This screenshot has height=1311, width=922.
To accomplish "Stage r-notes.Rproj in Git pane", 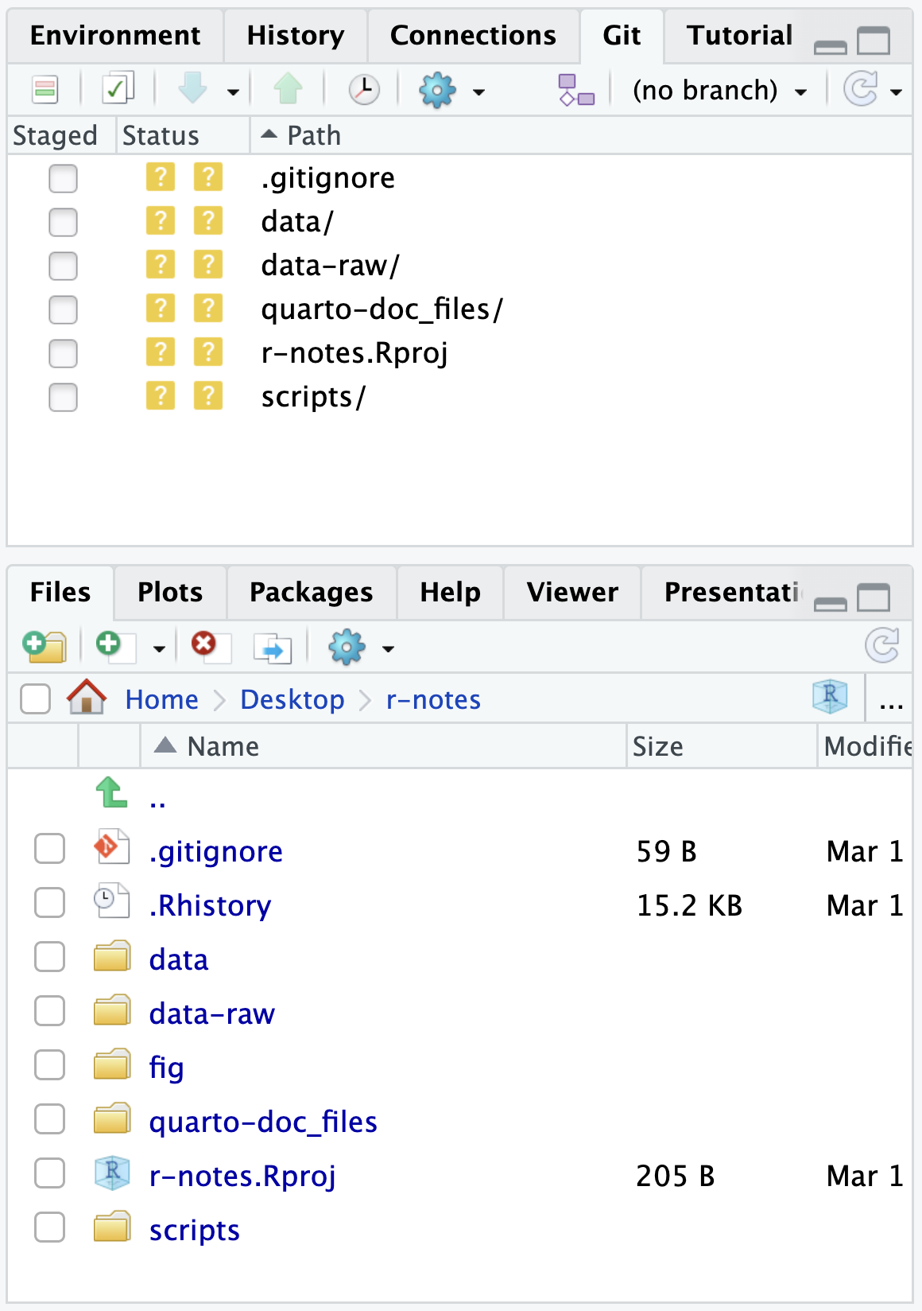I will pos(63,353).
